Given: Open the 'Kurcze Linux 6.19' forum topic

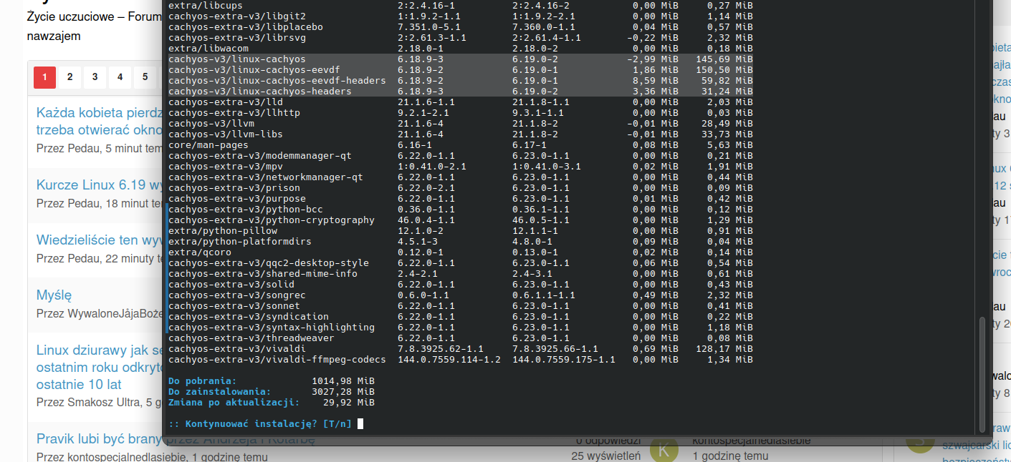Looking at the screenshot, I should [100, 185].
